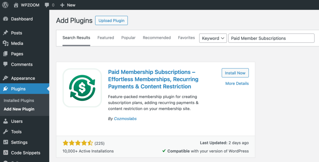Click the Media icon in sidebar
The width and height of the screenshot is (319, 162).
pos(6,43)
